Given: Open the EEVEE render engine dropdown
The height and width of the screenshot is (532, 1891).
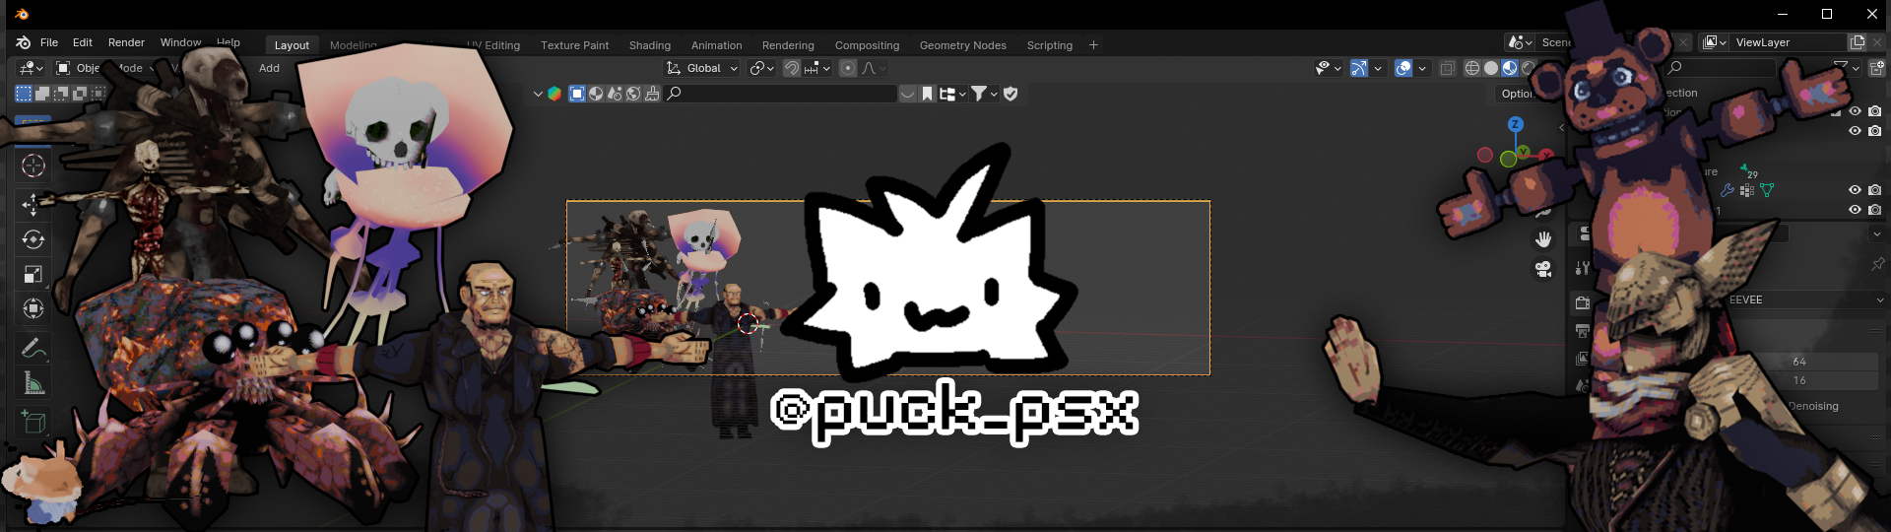Looking at the screenshot, I should 1805,299.
